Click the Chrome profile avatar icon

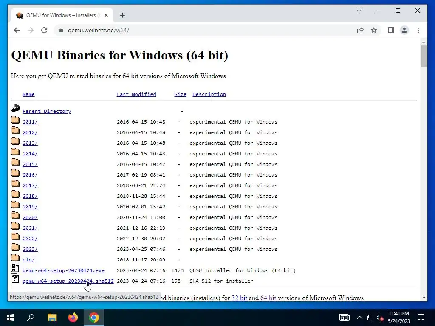tap(404, 30)
